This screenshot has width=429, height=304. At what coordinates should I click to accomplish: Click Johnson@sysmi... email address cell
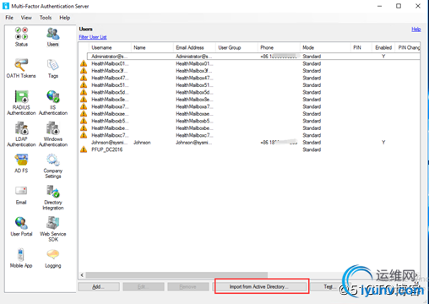[193, 143]
